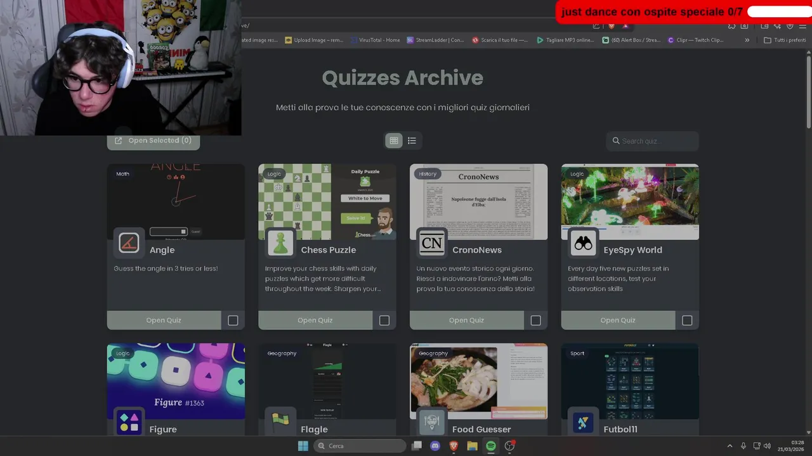This screenshot has width=812, height=456.
Task: Open the Alert Box / Streamlabs bookmark
Action: (631, 40)
